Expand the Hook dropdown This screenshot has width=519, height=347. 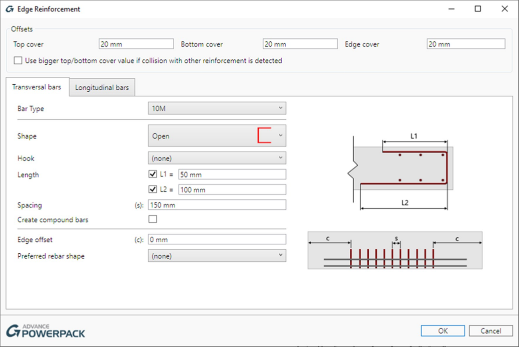tap(217, 158)
